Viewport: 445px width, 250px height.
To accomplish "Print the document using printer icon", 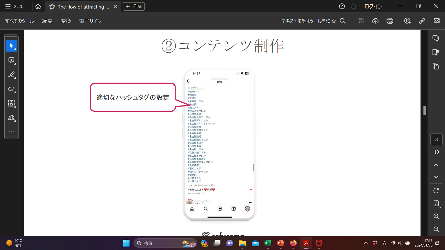I will (390, 21).
